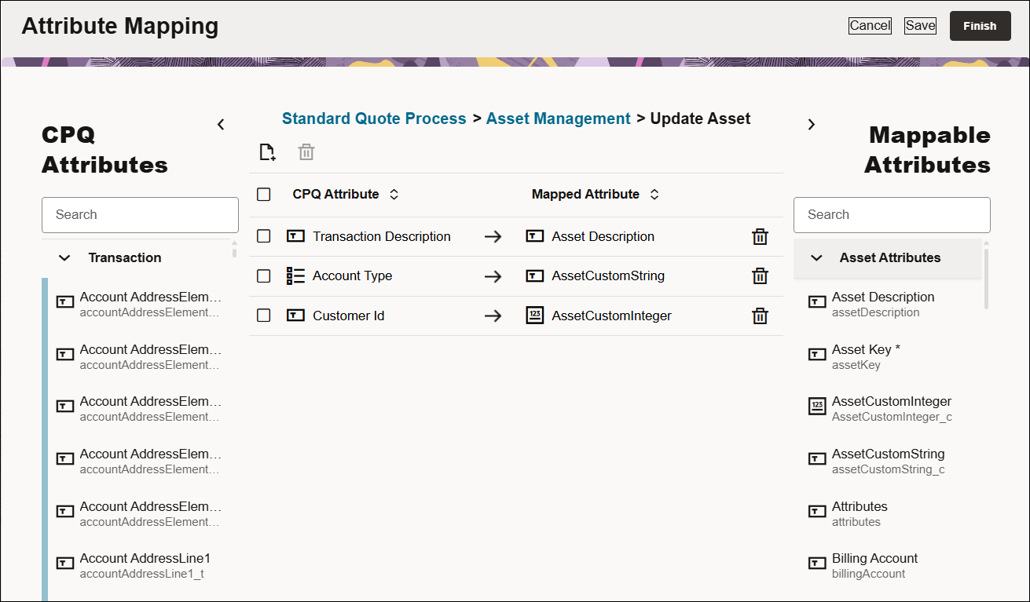Click the Save button
Screen dimensions: 1030x602
[919, 25]
